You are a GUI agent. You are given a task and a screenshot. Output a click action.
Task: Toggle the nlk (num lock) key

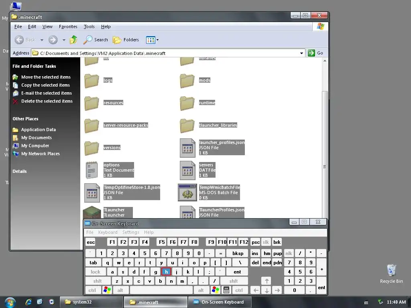click(x=289, y=253)
